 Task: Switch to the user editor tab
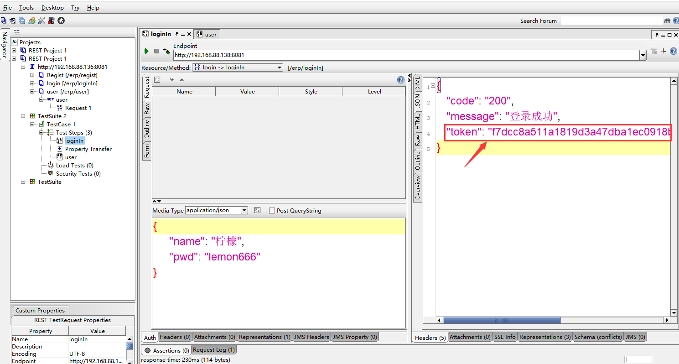[x=207, y=34]
